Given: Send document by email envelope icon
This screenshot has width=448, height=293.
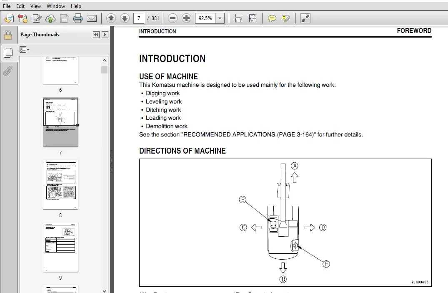Looking at the screenshot, I should (x=92, y=19).
